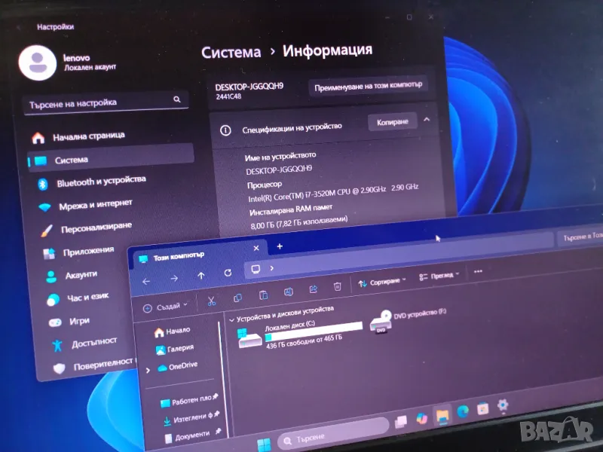Click Преименуване на този компютър button
Screen dimensions: 603x452
368,87
